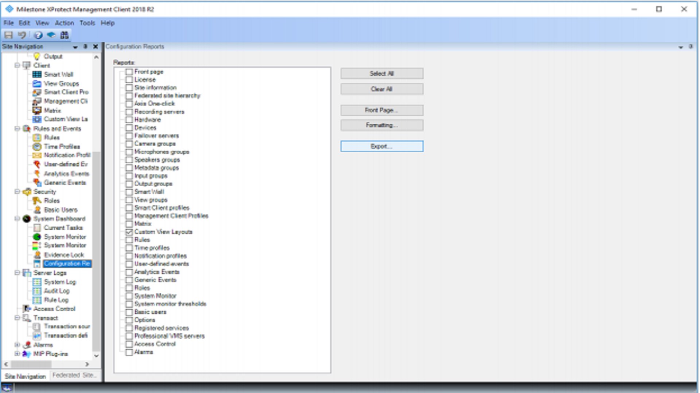Collapse the Rules and Events node
This screenshot has width=700, height=393.
pos(17,128)
